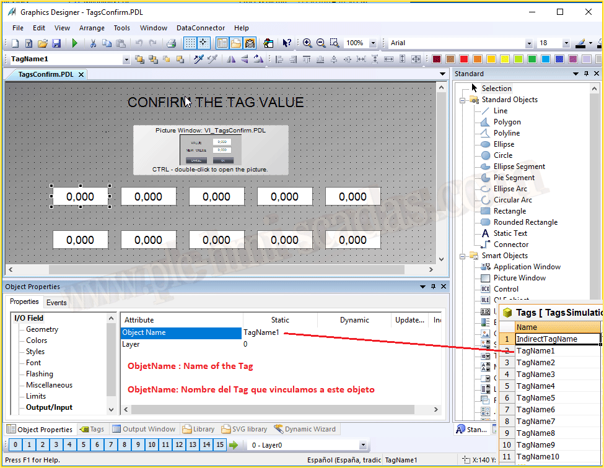The height and width of the screenshot is (468, 604).
Task: Switch to the Events tab
Action: pyautogui.click(x=56, y=303)
